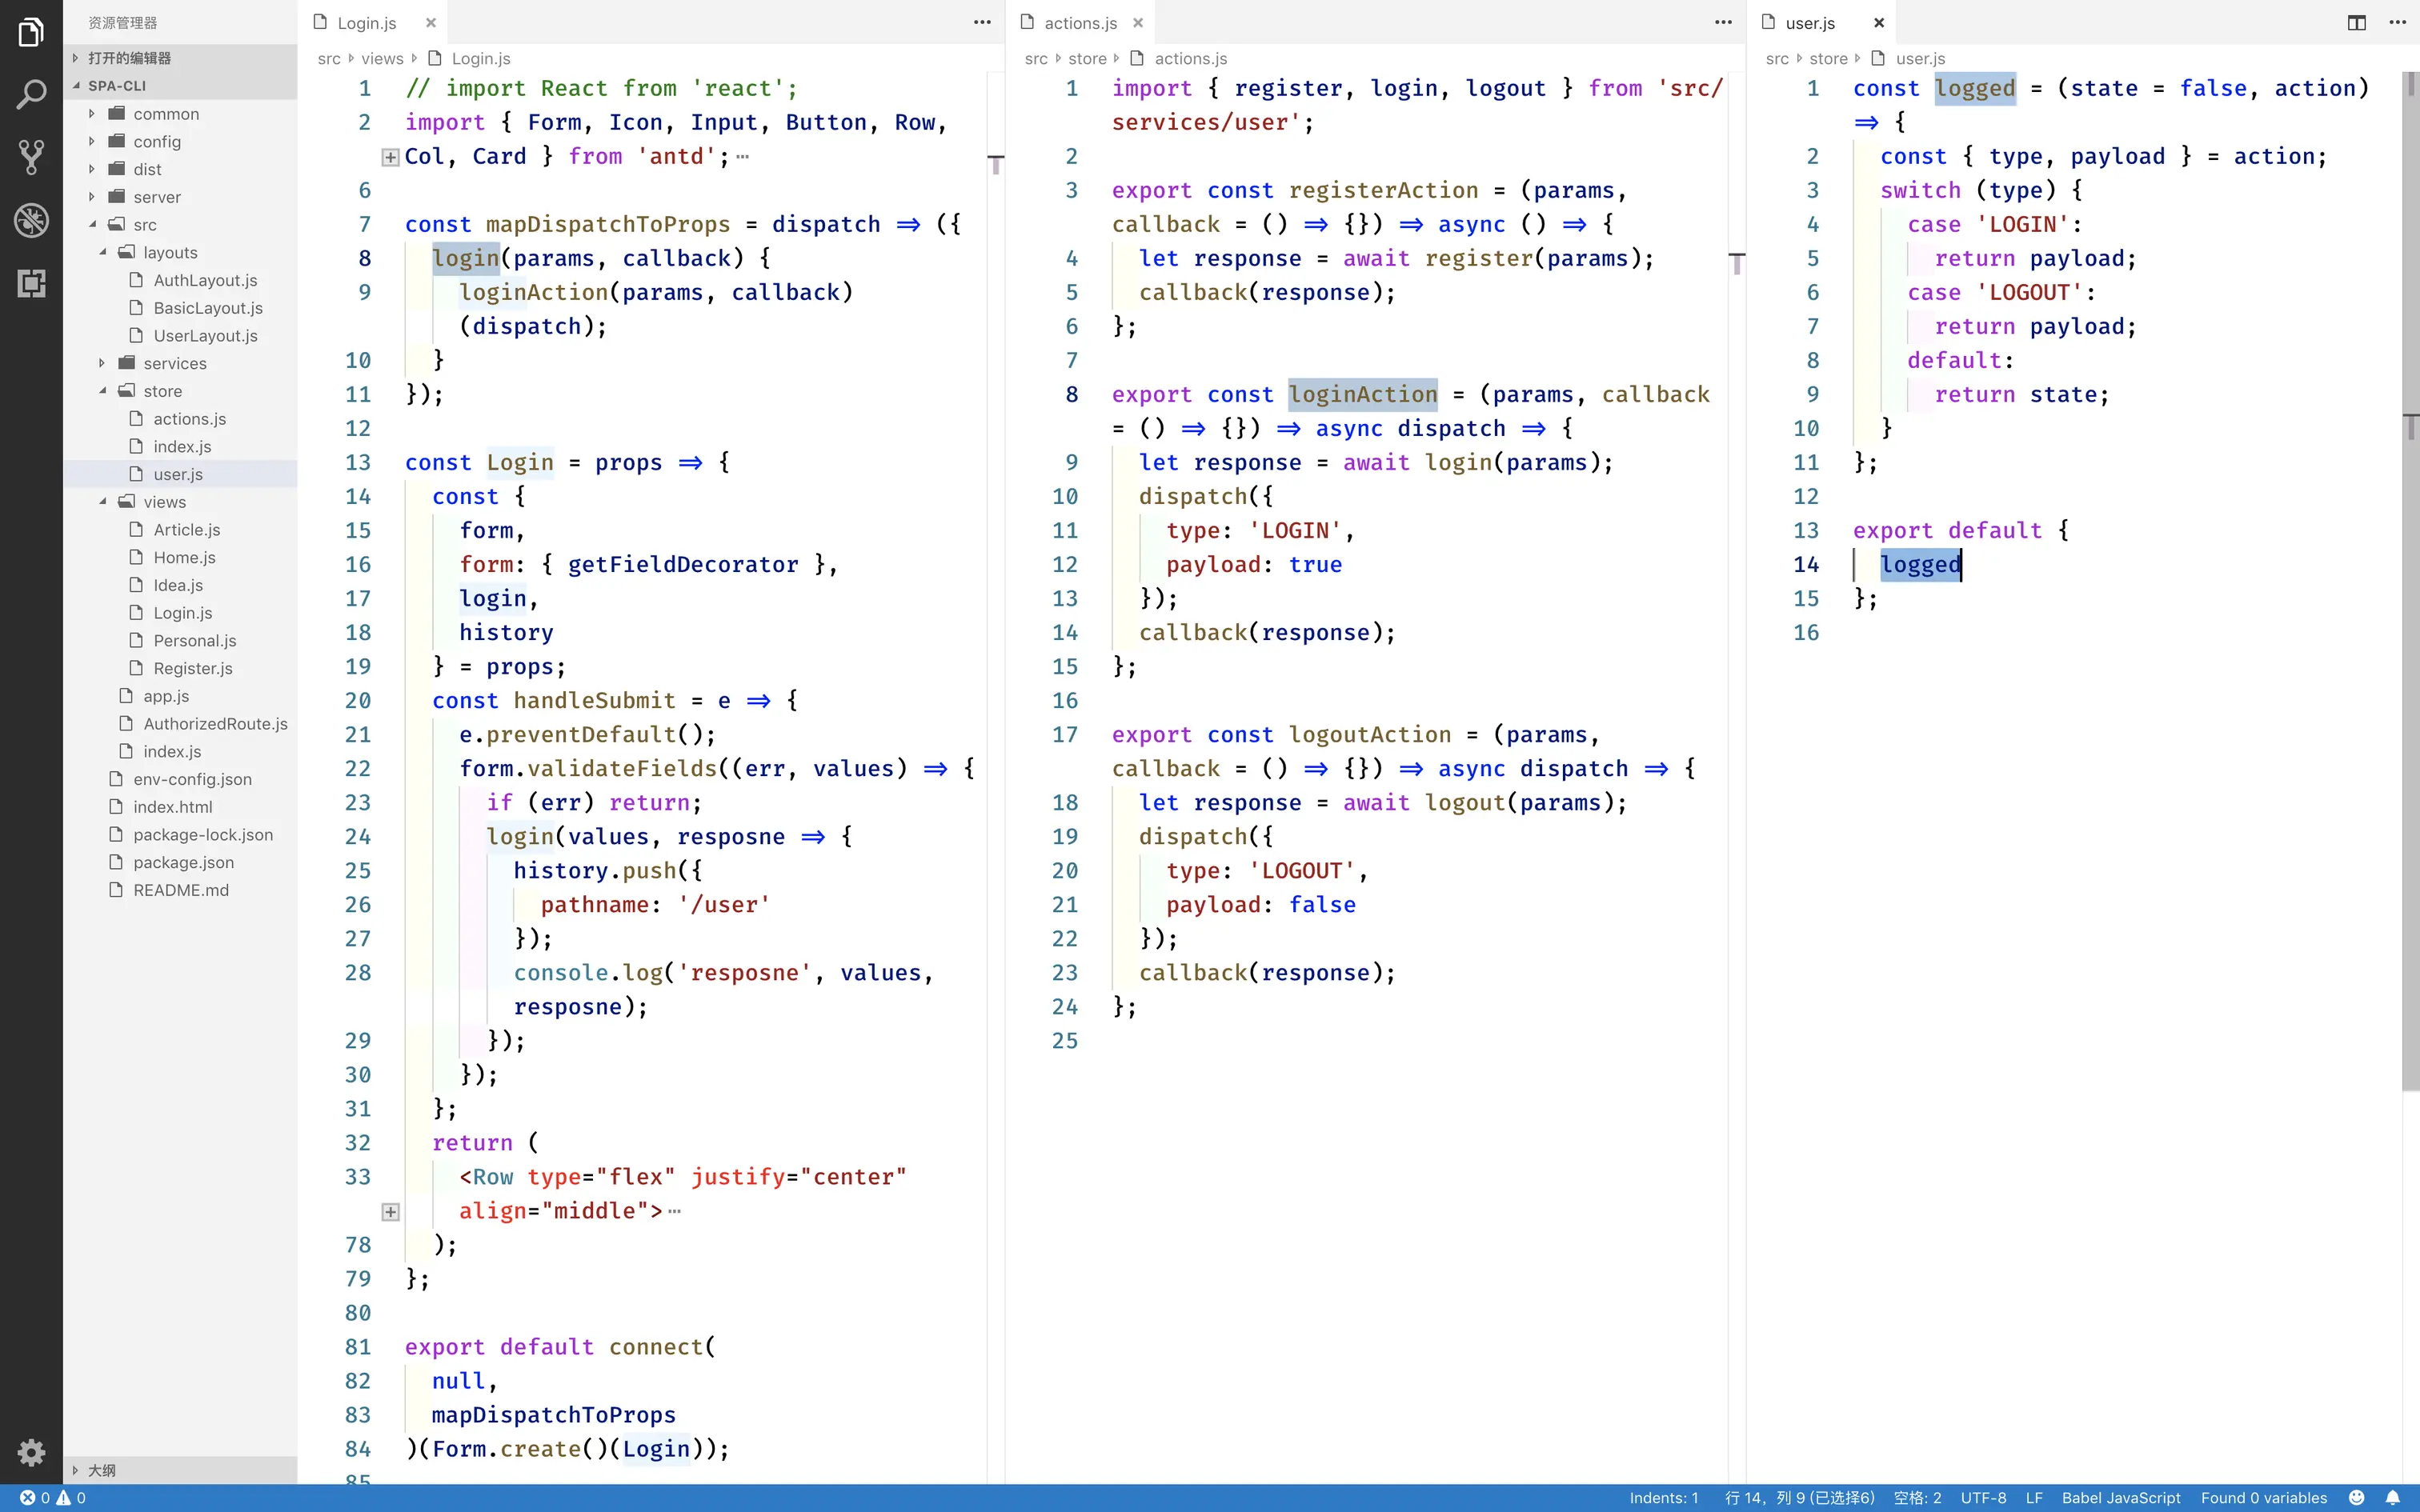Collapse the views folder

[164, 502]
